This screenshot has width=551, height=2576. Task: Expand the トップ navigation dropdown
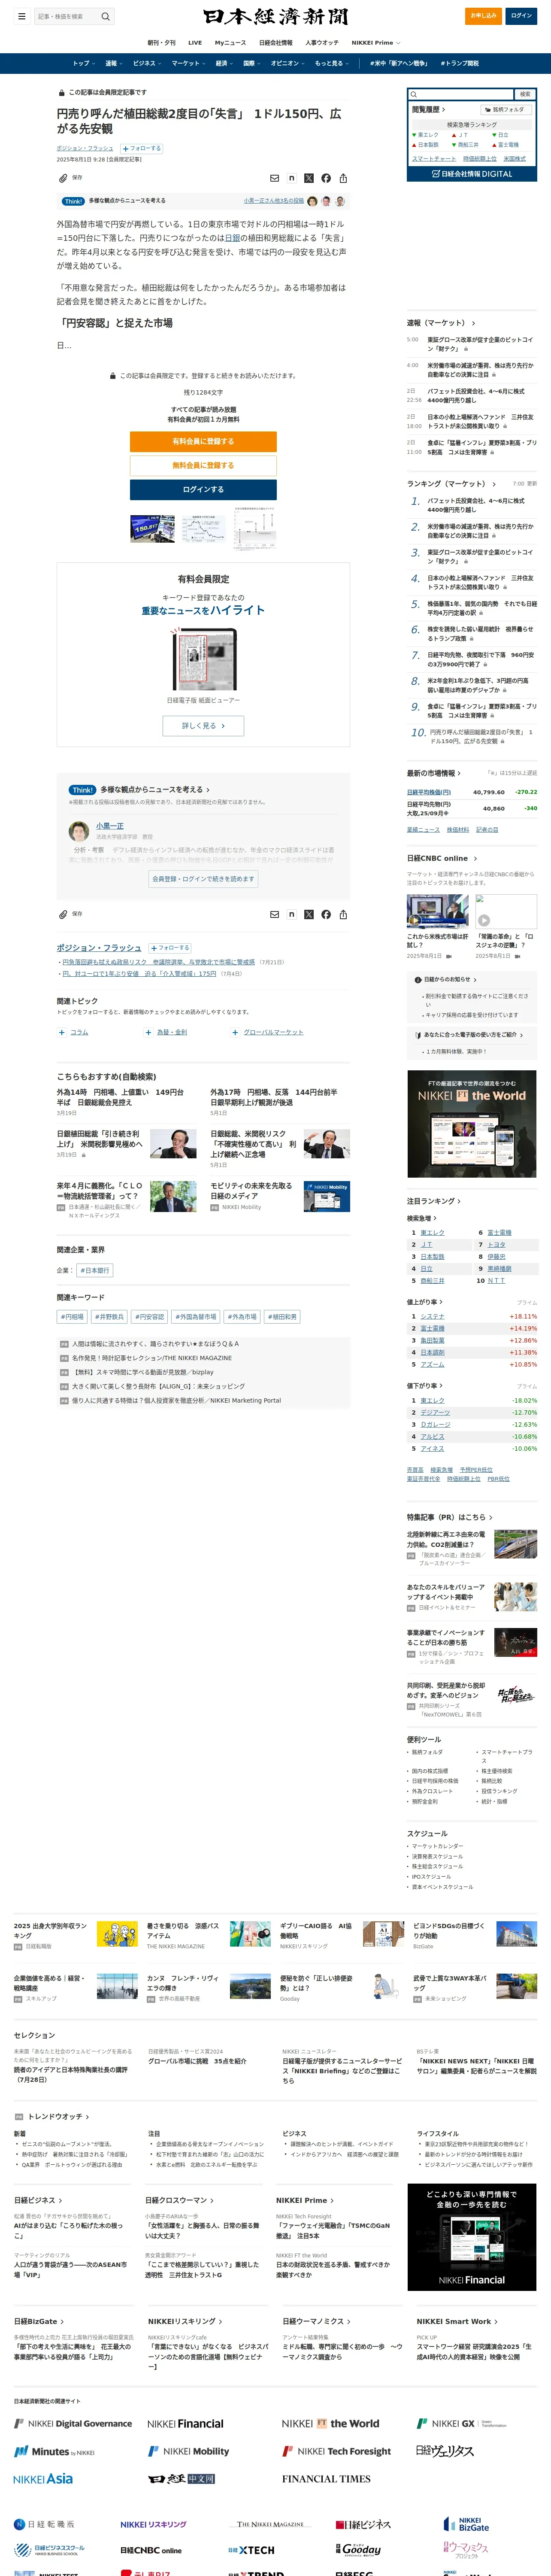coord(84,63)
